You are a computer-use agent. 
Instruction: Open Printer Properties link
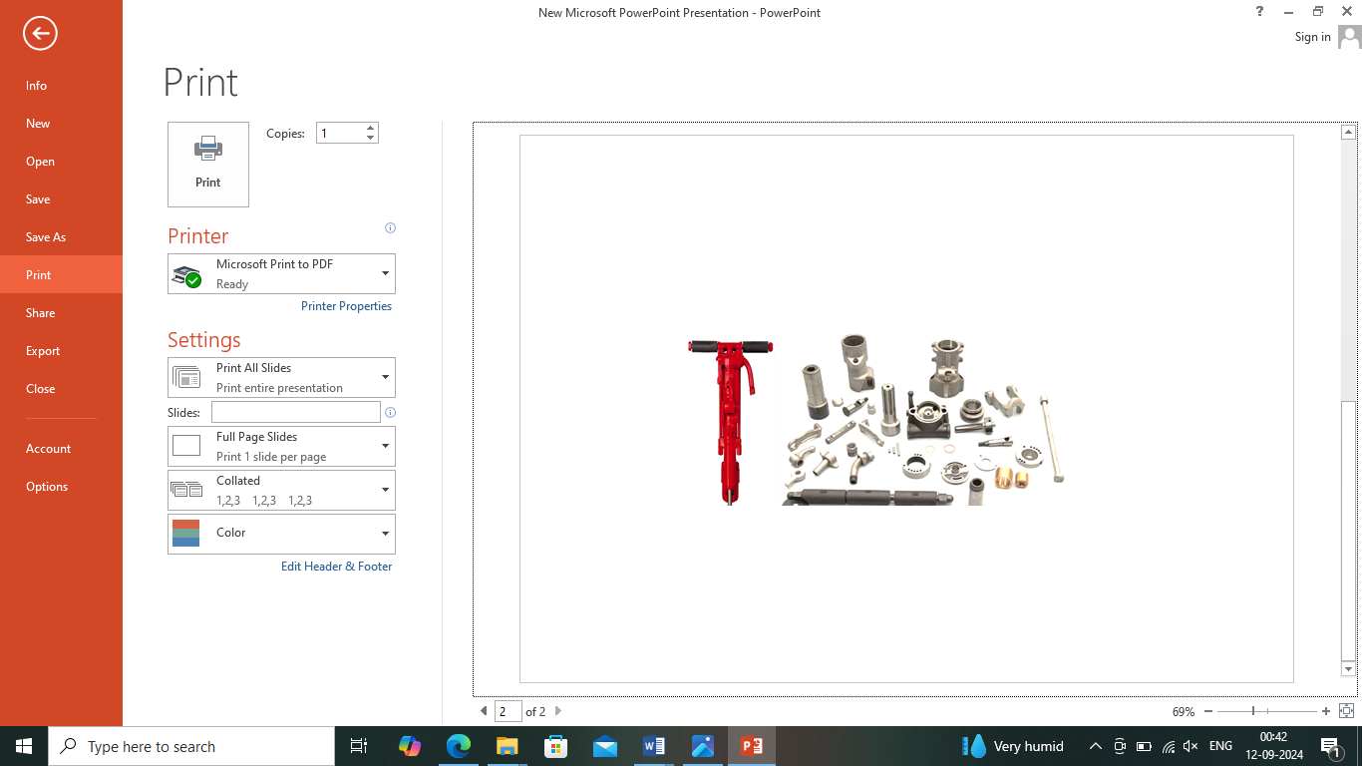coord(346,306)
